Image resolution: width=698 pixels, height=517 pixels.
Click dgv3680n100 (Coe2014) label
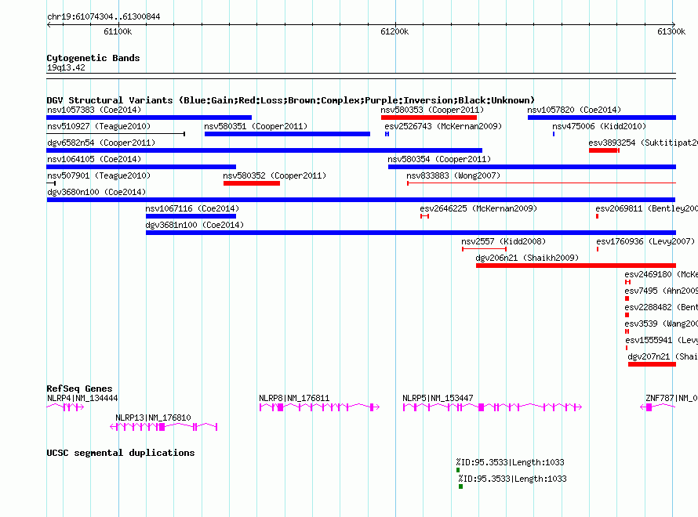(x=96, y=192)
